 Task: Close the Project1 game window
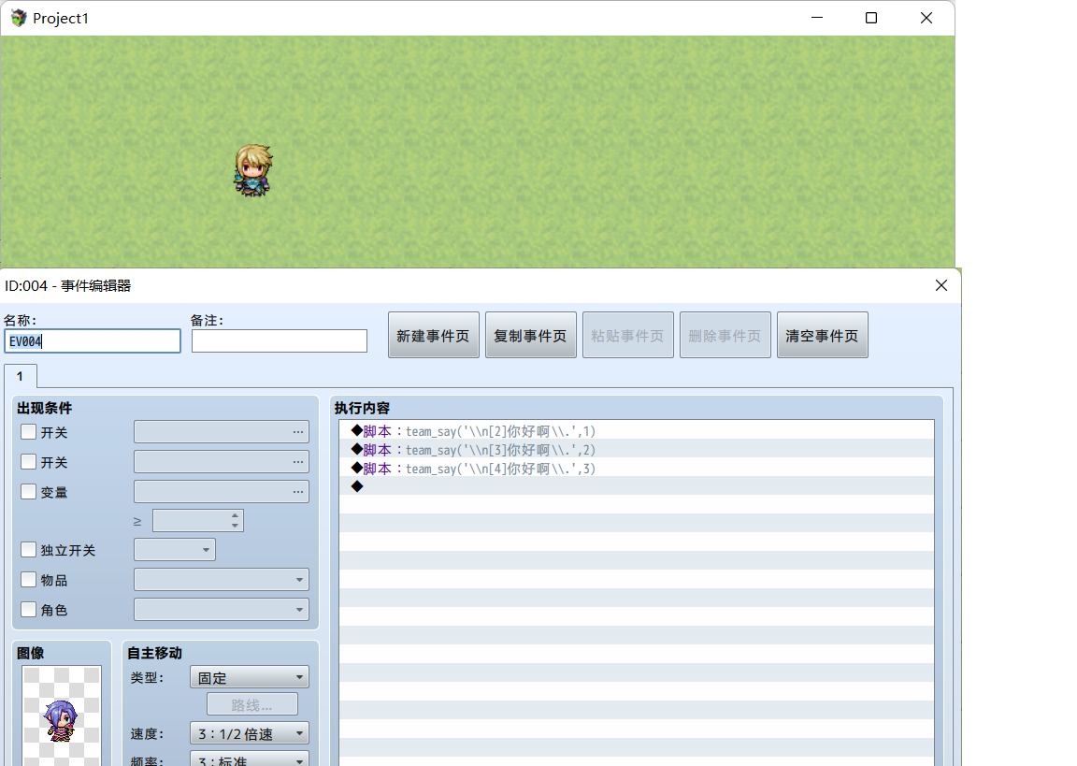(x=926, y=18)
